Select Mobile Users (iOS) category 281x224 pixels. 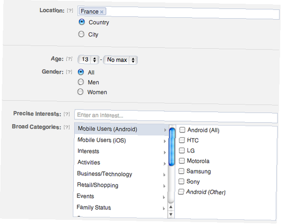(121, 140)
